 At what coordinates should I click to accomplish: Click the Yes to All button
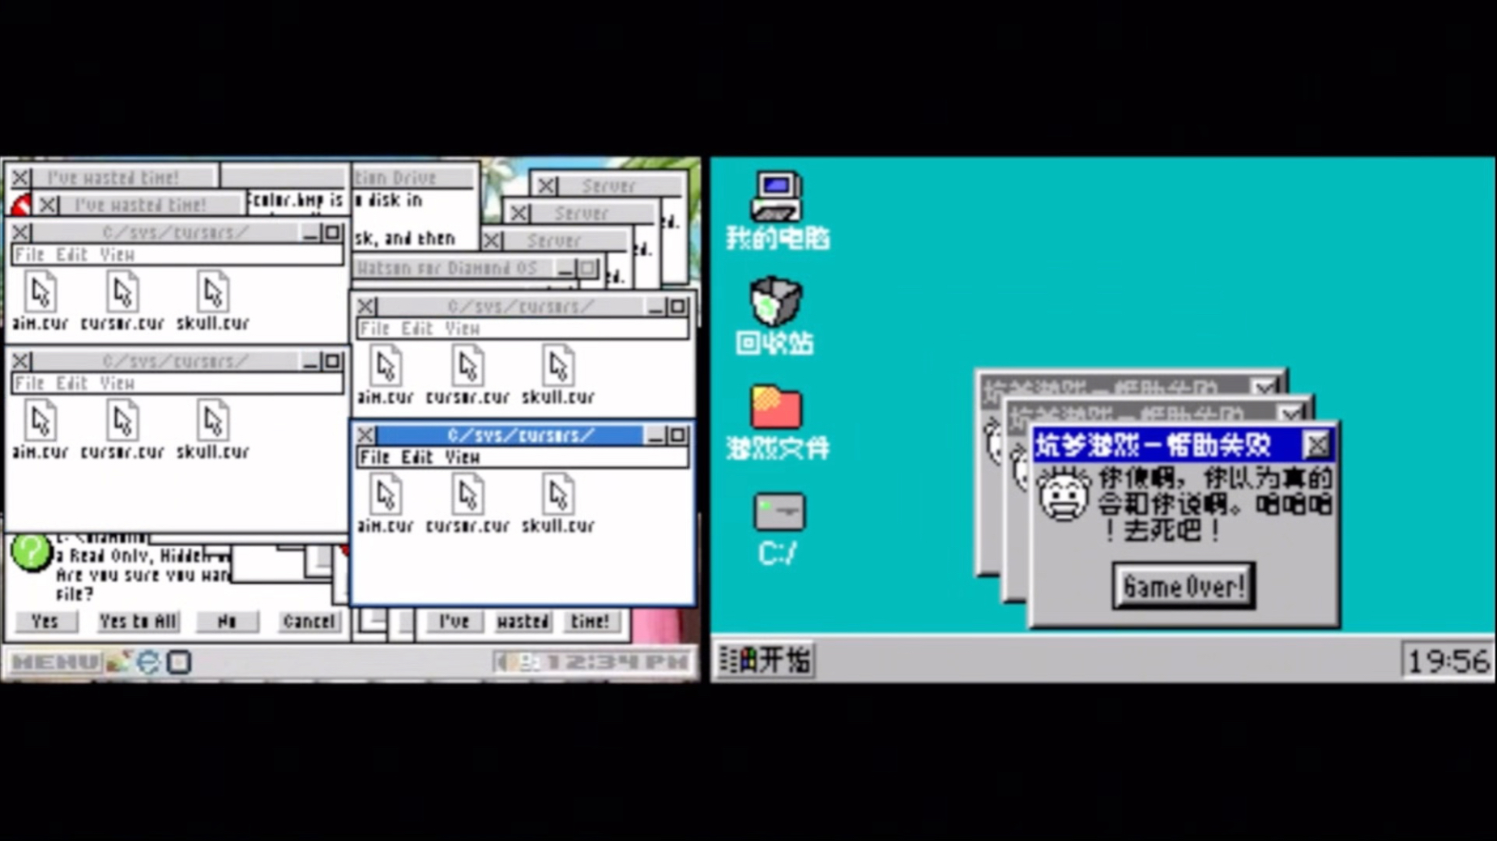click(138, 622)
